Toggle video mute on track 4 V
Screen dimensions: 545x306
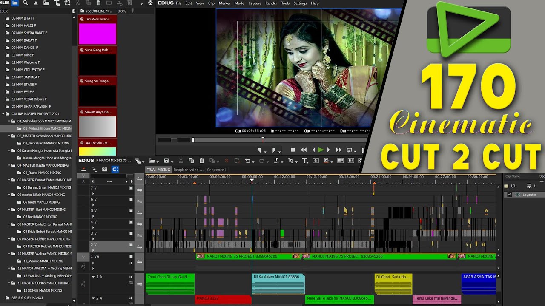[x=131, y=222]
